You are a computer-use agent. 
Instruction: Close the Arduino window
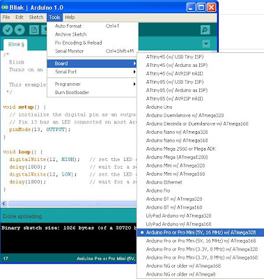coord(211,8)
